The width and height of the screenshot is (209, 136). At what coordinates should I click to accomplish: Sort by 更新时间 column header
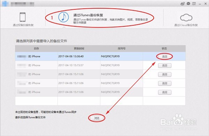79,49
